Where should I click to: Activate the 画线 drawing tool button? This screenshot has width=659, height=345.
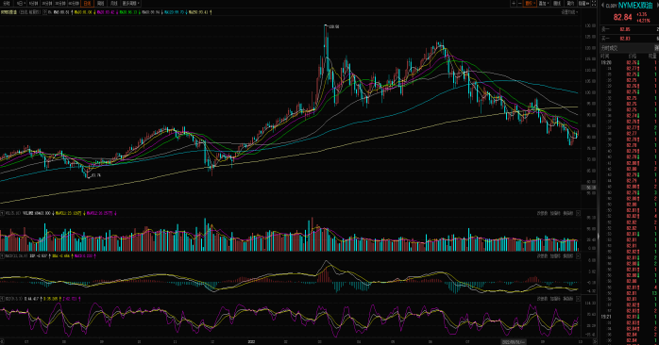tap(557, 4)
